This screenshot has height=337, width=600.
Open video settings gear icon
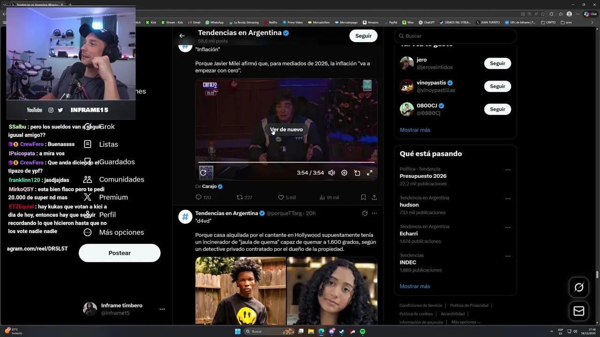[x=344, y=173]
